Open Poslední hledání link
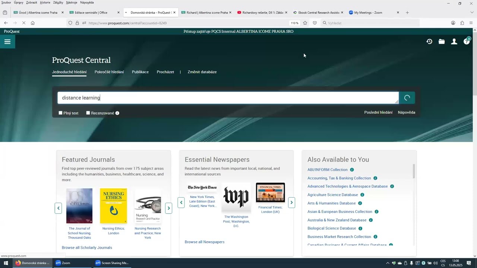Viewport: 477px width, 268px height. tap(378, 112)
